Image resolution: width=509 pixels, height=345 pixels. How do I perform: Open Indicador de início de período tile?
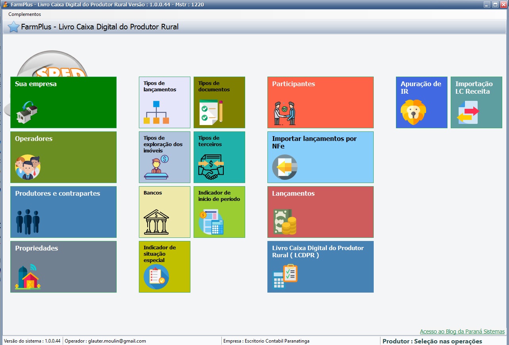coord(219,212)
